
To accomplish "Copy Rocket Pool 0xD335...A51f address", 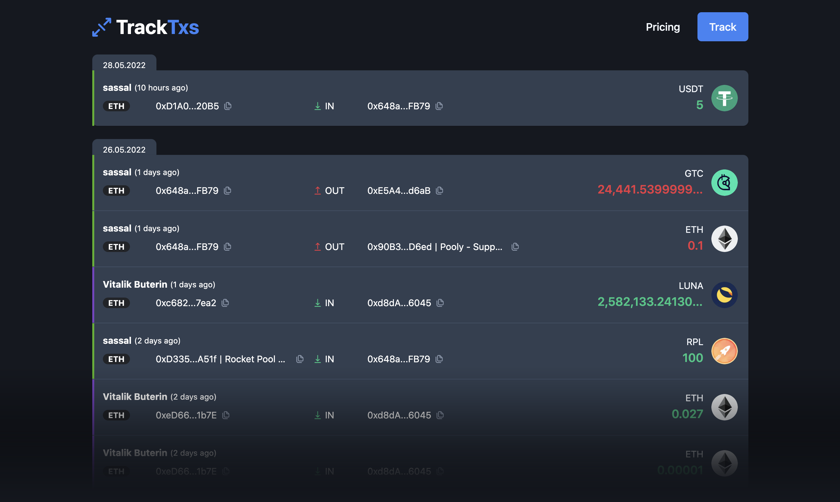I will tap(300, 359).
